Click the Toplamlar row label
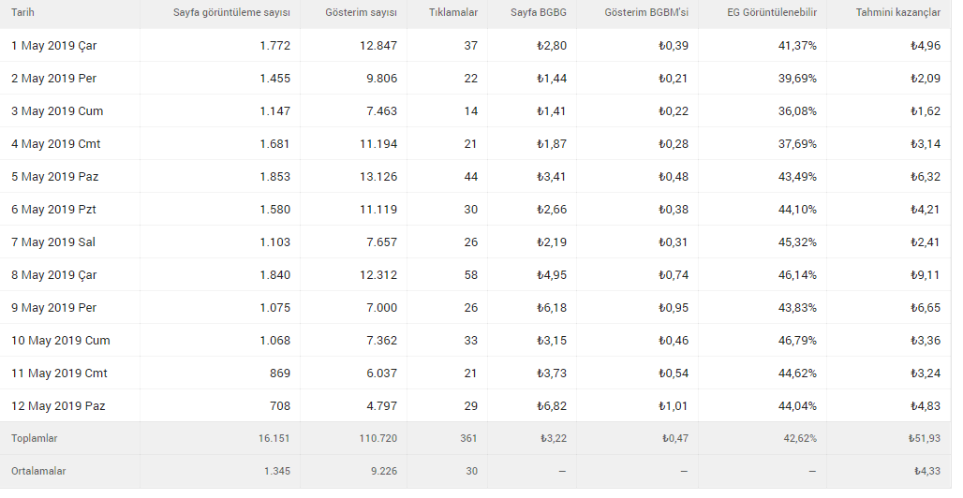Image resolution: width=963 pixels, height=498 pixels. 35,438
